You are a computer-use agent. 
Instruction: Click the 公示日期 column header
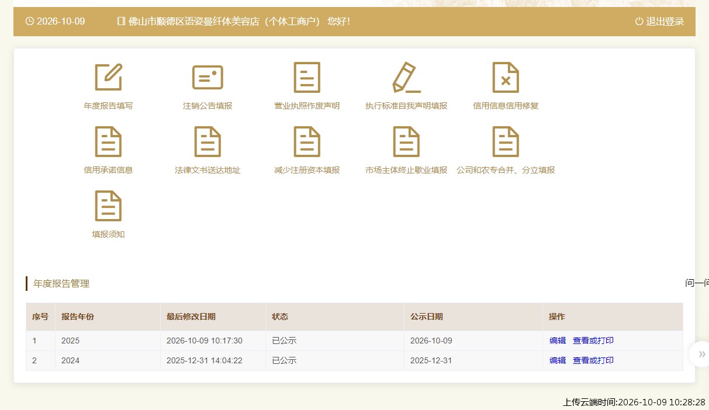(x=473, y=317)
